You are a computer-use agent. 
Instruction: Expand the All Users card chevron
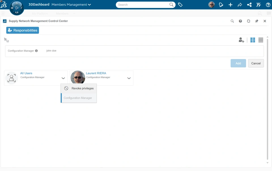pyautogui.click(x=63, y=78)
